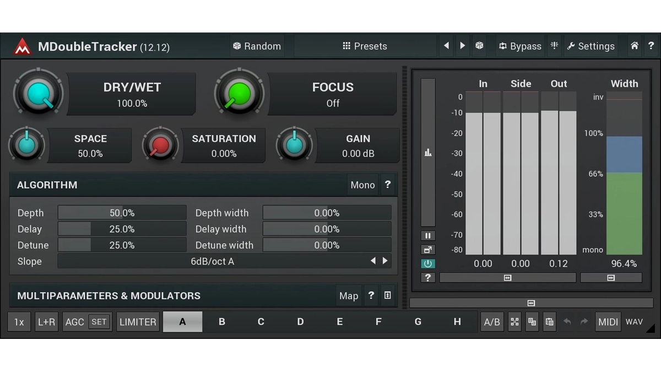The height and width of the screenshot is (372, 661).
Task: Select preset slot A
Action: point(182,322)
